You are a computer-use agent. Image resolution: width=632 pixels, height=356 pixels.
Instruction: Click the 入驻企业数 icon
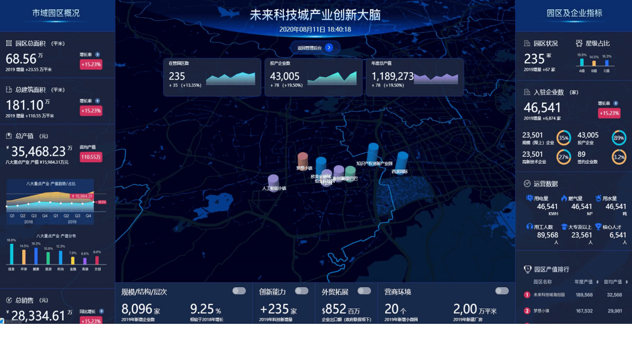click(527, 92)
